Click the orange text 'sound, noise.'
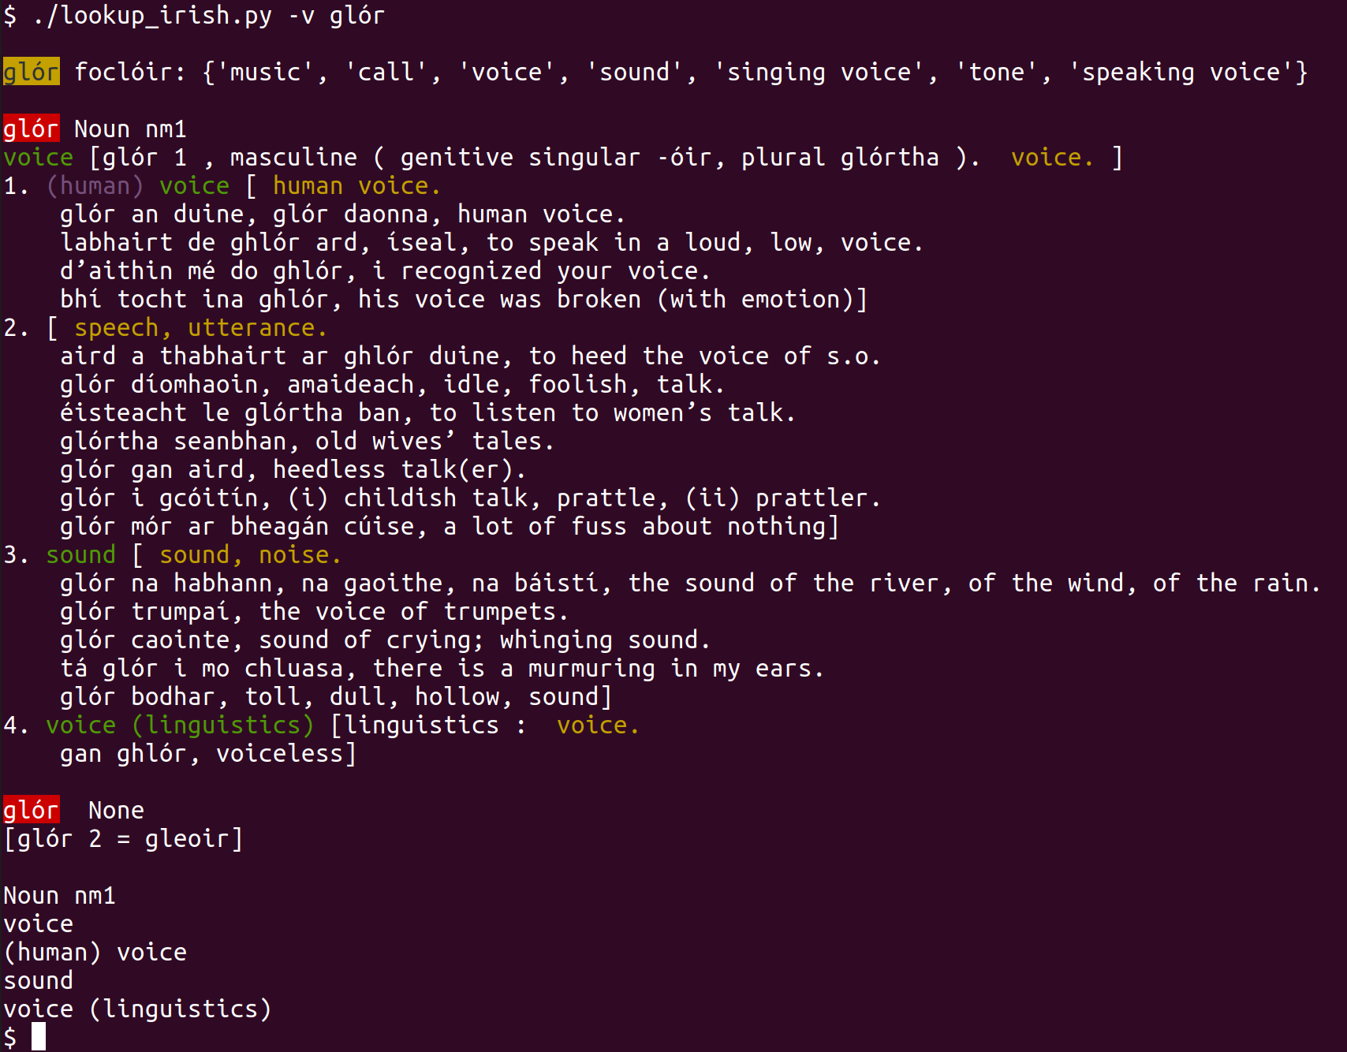 (250, 554)
